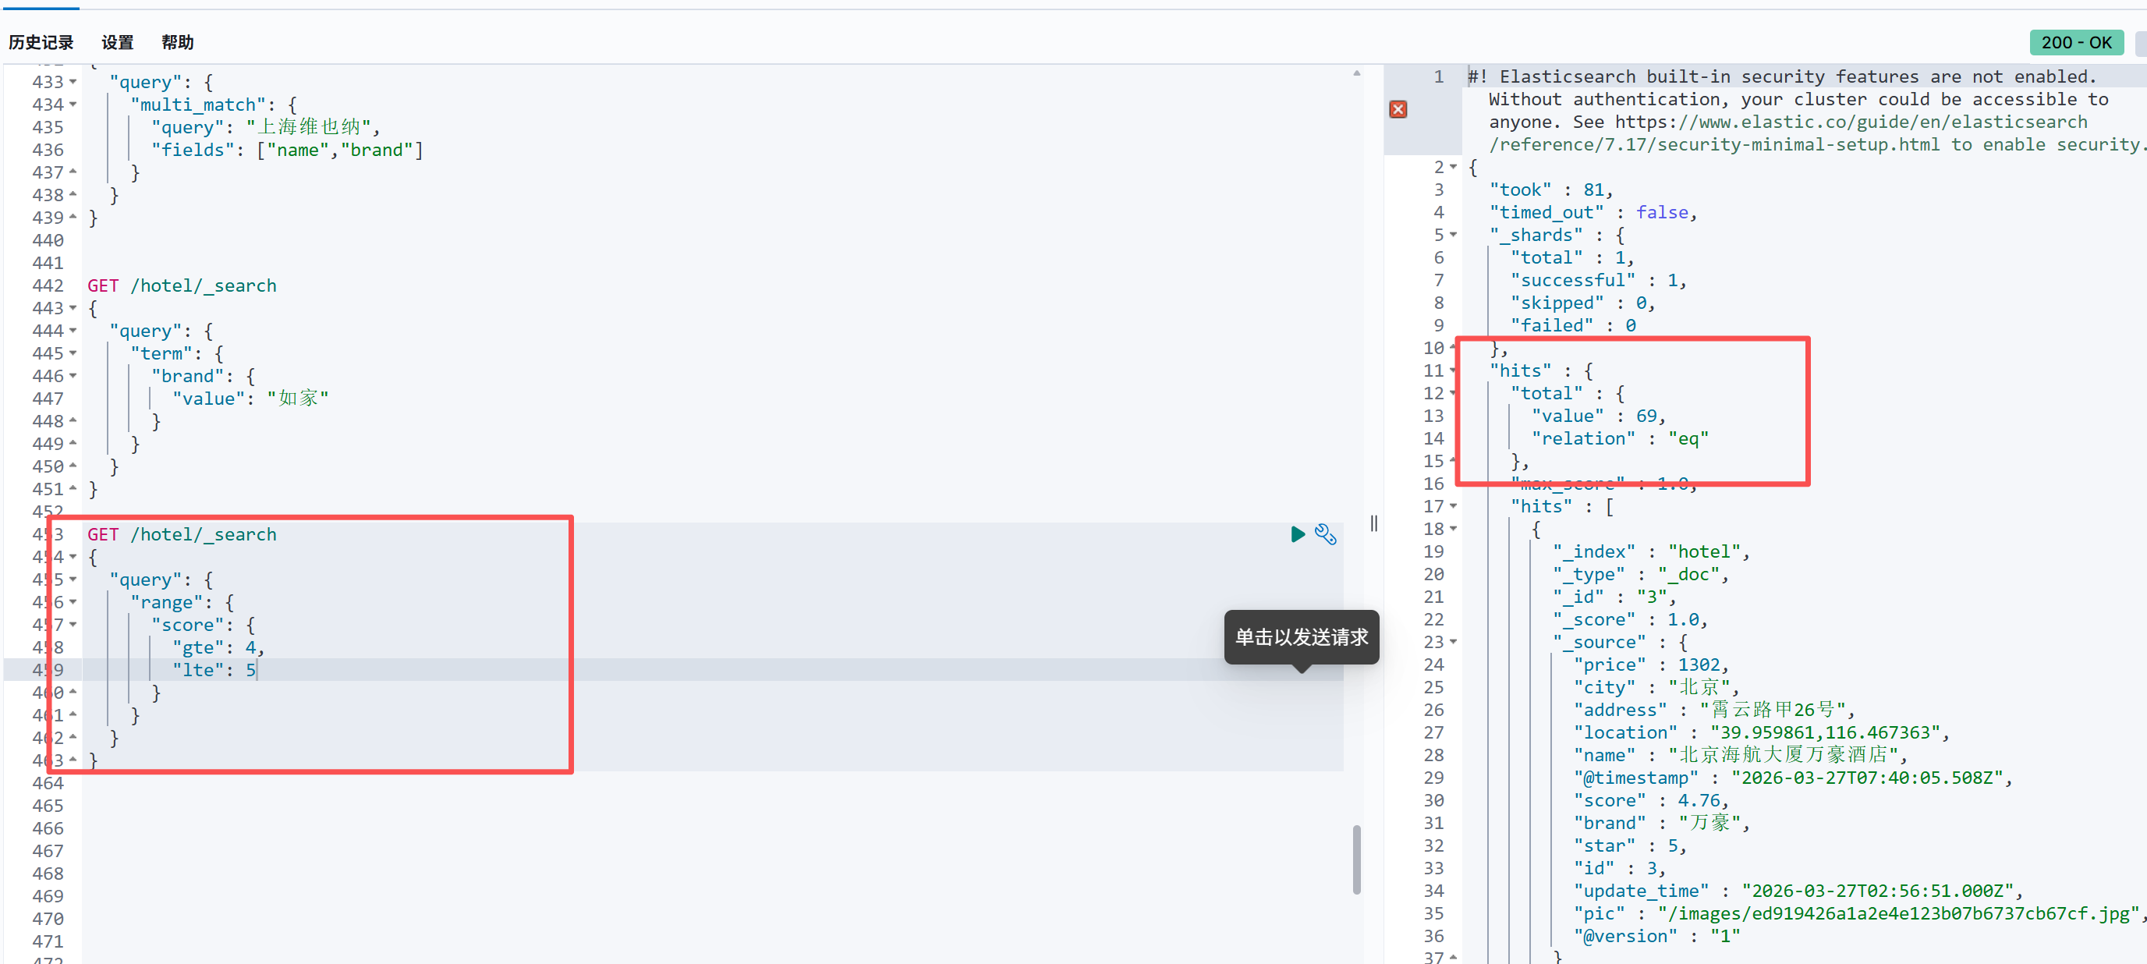Screen dimensions: 2147x964
Task: Open the wrench actions icon beside request
Action: pyautogui.click(x=1325, y=534)
